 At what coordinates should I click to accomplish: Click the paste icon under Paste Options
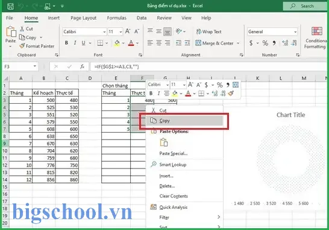point(164,142)
